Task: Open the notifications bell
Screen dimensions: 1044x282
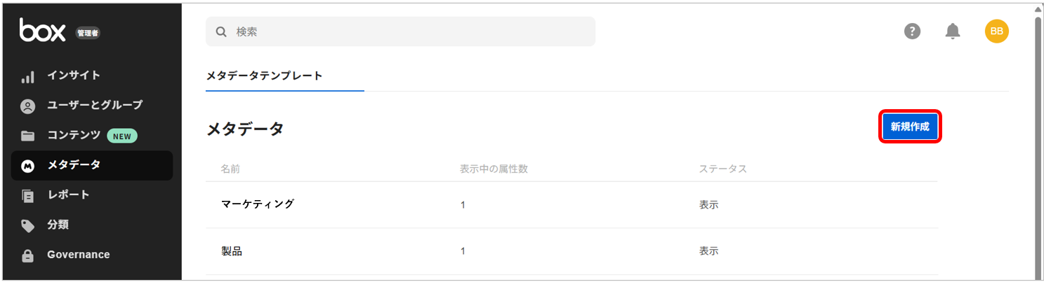Action: pos(953,31)
